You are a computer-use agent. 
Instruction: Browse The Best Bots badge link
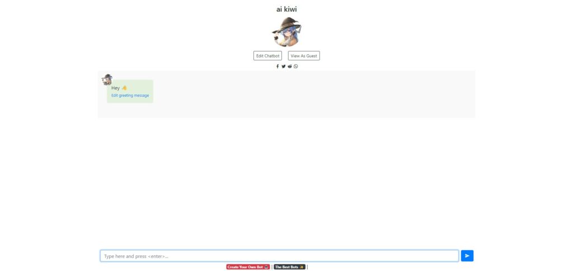(289, 267)
